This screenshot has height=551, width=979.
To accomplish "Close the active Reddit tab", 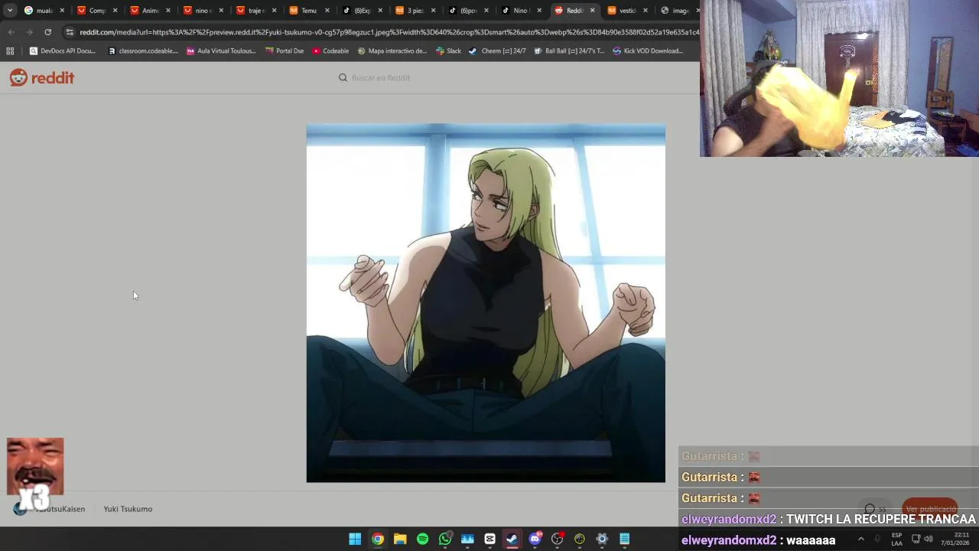I will point(592,11).
